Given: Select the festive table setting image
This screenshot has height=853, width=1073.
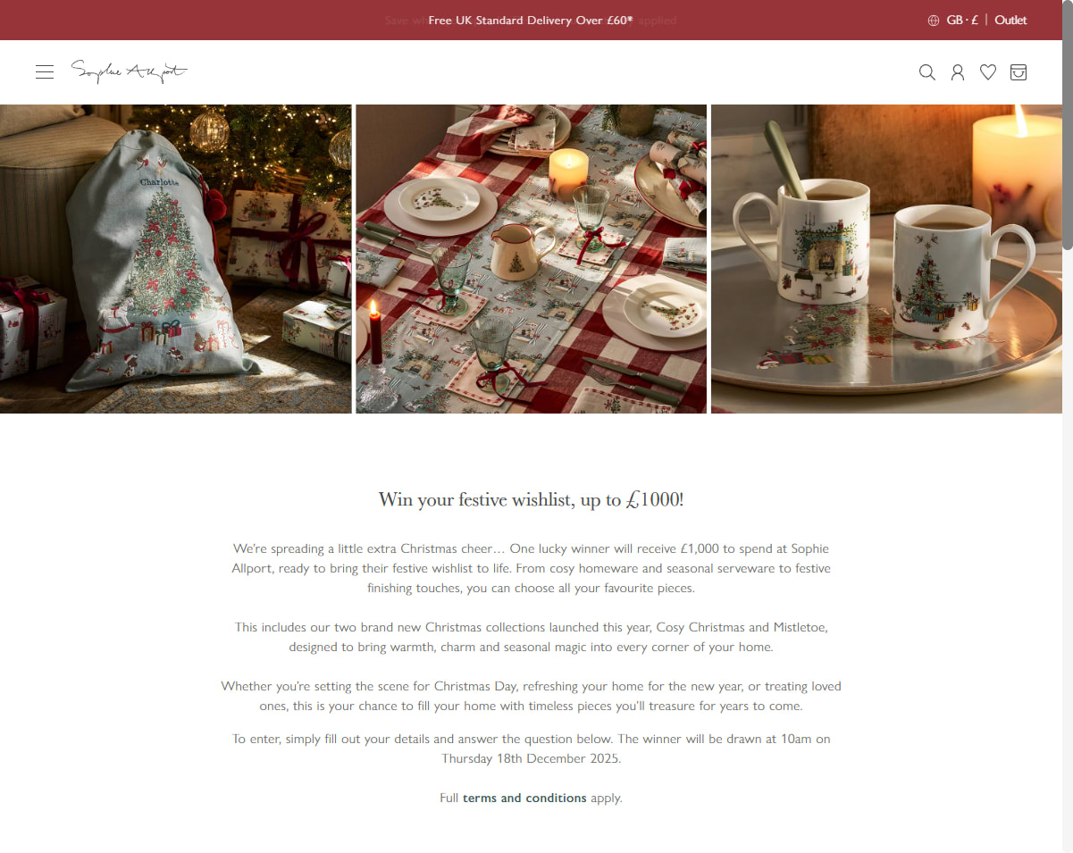Looking at the screenshot, I should (532, 259).
